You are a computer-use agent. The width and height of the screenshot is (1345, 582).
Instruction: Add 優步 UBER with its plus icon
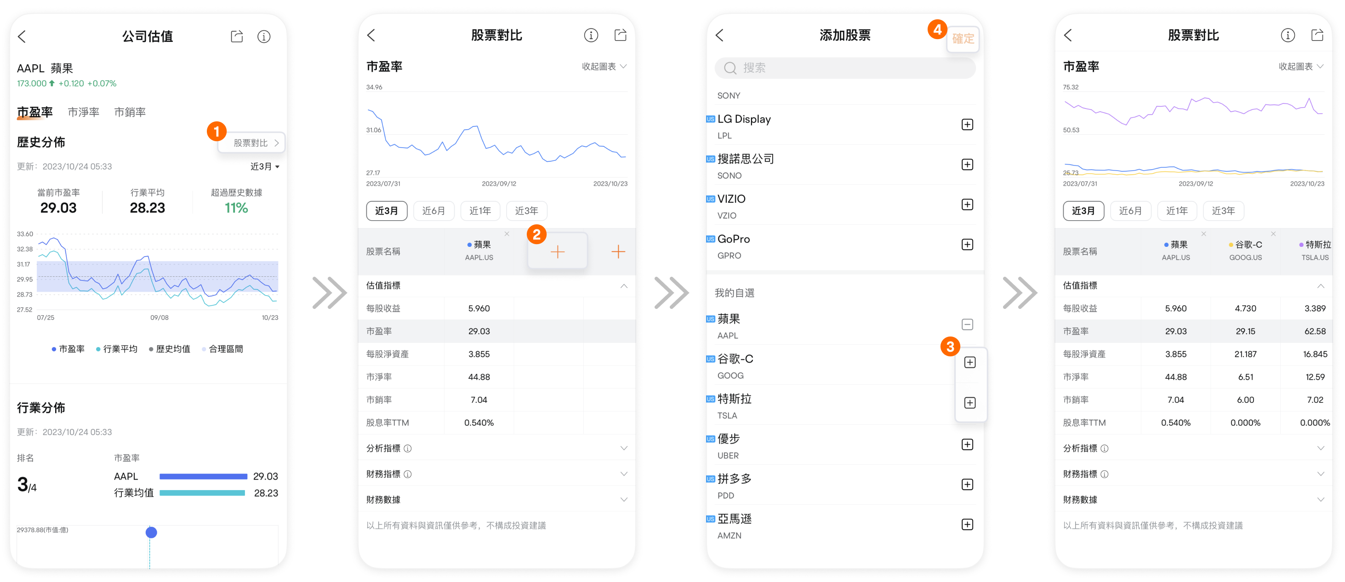pos(967,445)
